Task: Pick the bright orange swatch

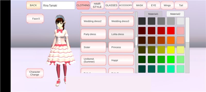Action: [x=171, y=40]
